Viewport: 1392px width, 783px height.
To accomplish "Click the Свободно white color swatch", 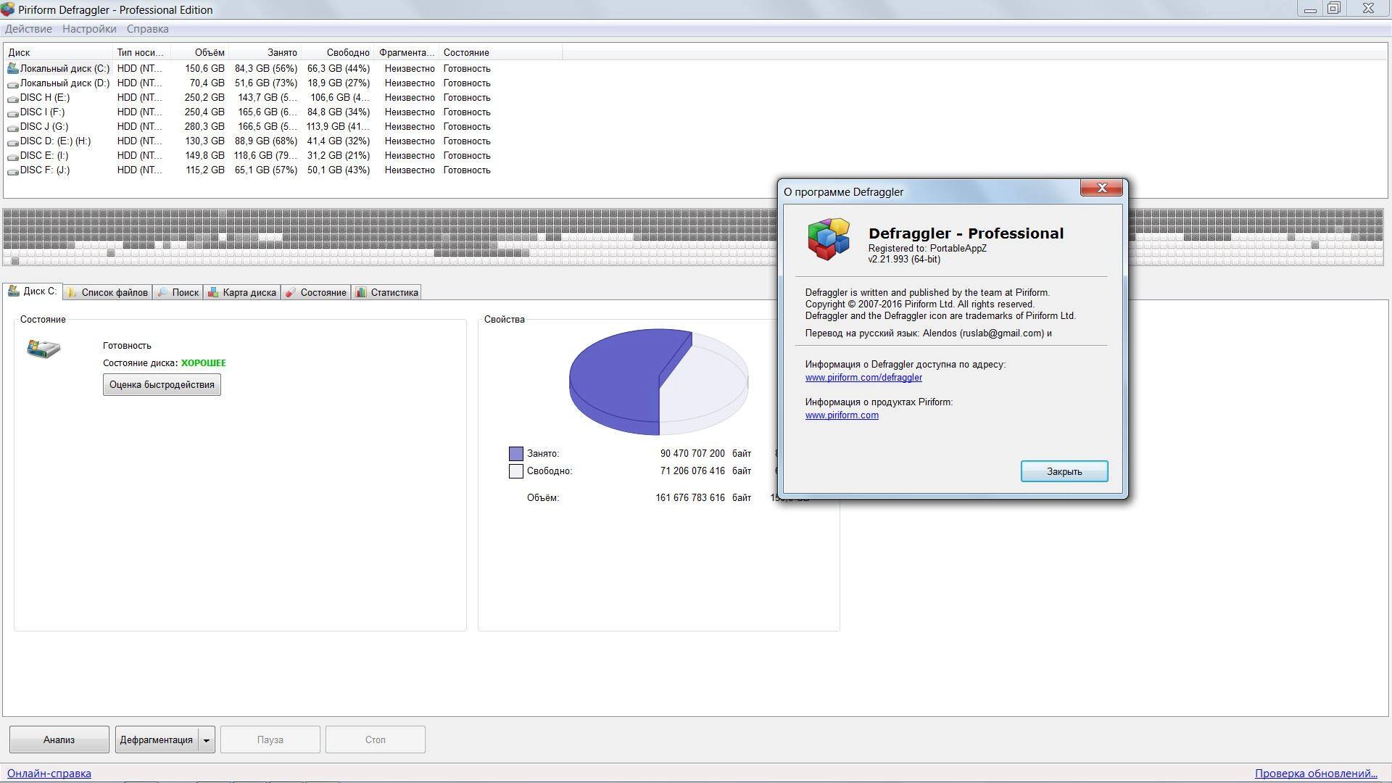I will tap(516, 471).
